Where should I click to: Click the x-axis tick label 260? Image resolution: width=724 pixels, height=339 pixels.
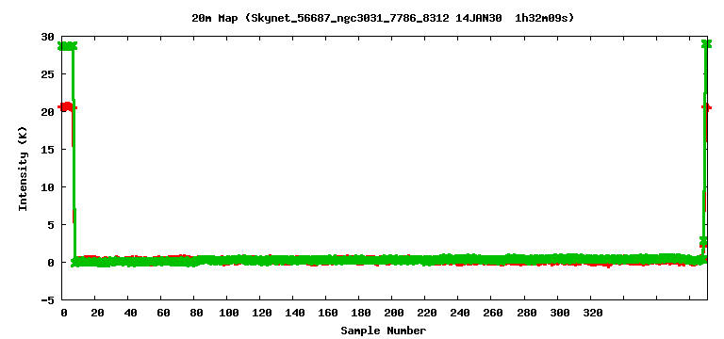[x=494, y=313]
